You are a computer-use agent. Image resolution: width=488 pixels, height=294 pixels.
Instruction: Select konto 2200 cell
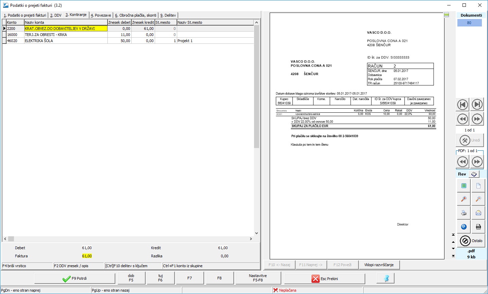coord(15,29)
